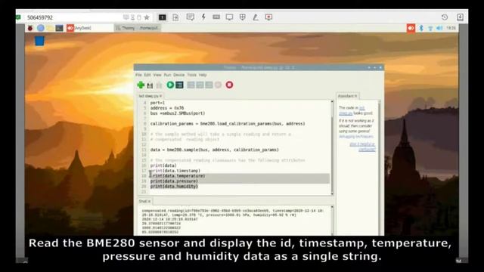Open Thonny View menu

(157, 75)
